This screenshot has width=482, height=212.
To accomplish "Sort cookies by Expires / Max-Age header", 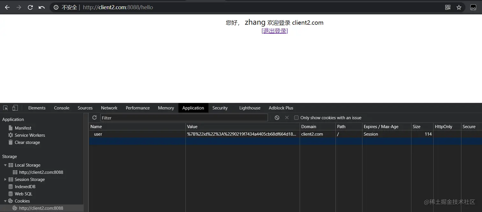I will [387, 126].
